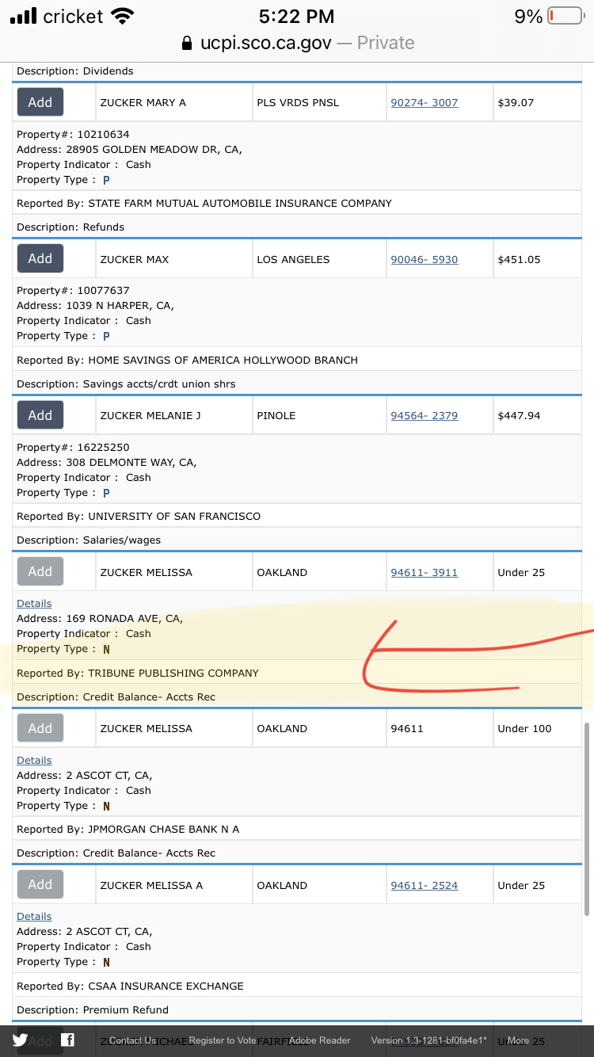Open ZIP link 94611-3911

pyautogui.click(x=425, y=572)
